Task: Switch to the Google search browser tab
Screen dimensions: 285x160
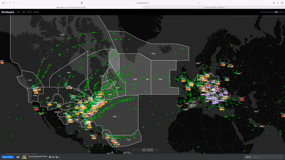Action: [x=213, y=7]
